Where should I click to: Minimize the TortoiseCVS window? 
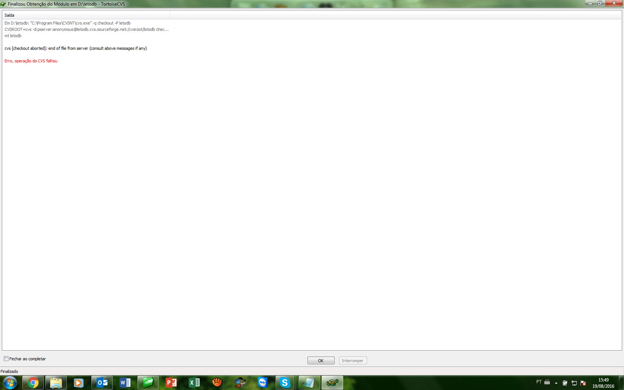click(590, 3)
